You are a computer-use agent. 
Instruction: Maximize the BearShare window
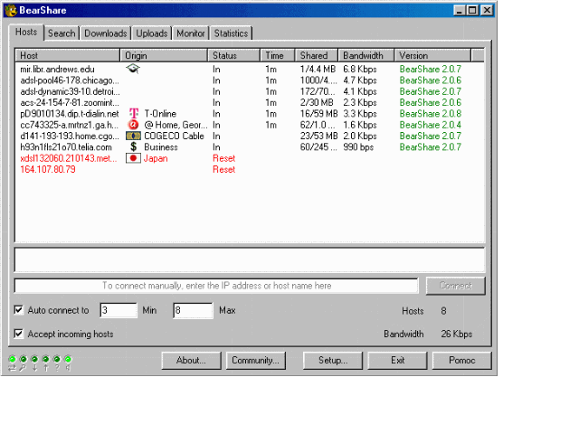tap(472, 10)
